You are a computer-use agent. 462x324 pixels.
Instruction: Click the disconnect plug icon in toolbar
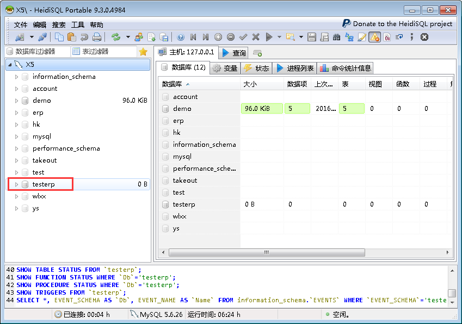pos(42,37)
